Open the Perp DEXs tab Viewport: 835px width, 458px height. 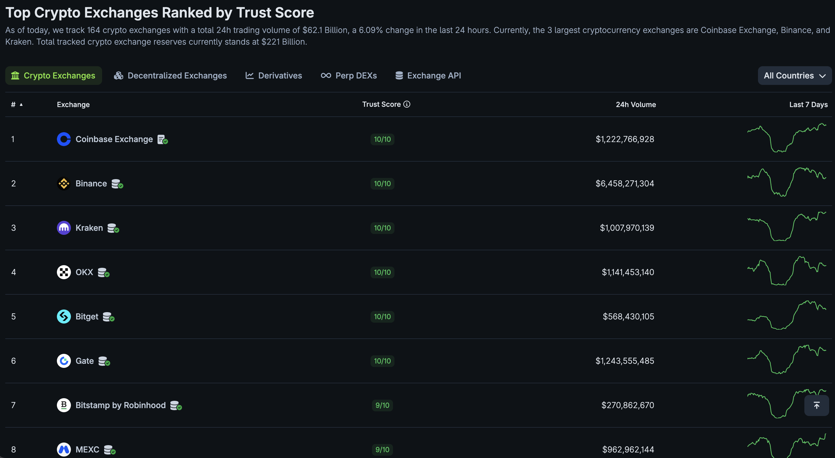(349, 76)
